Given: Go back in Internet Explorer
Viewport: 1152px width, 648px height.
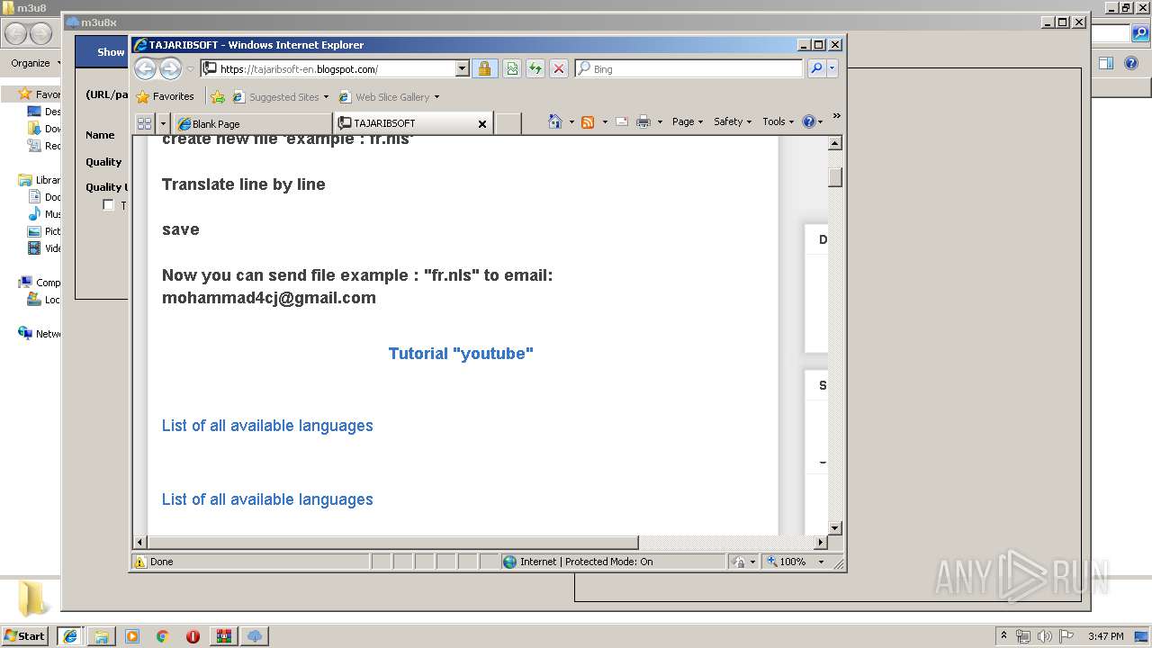Looking at the screenshot, I should pos(146,68).
